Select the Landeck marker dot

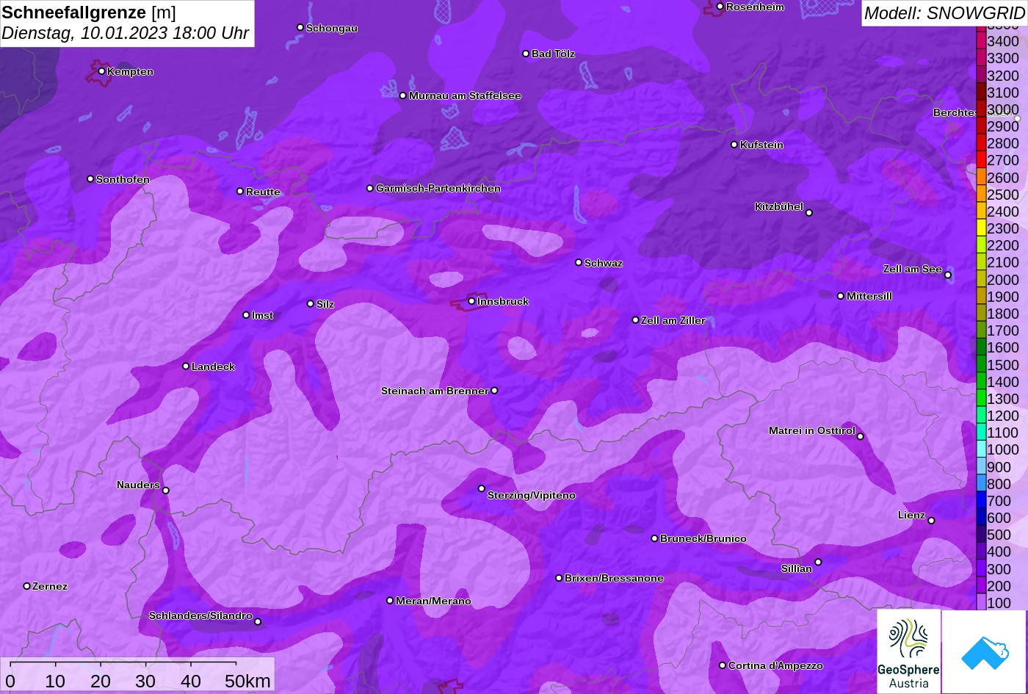click(186, 366)
